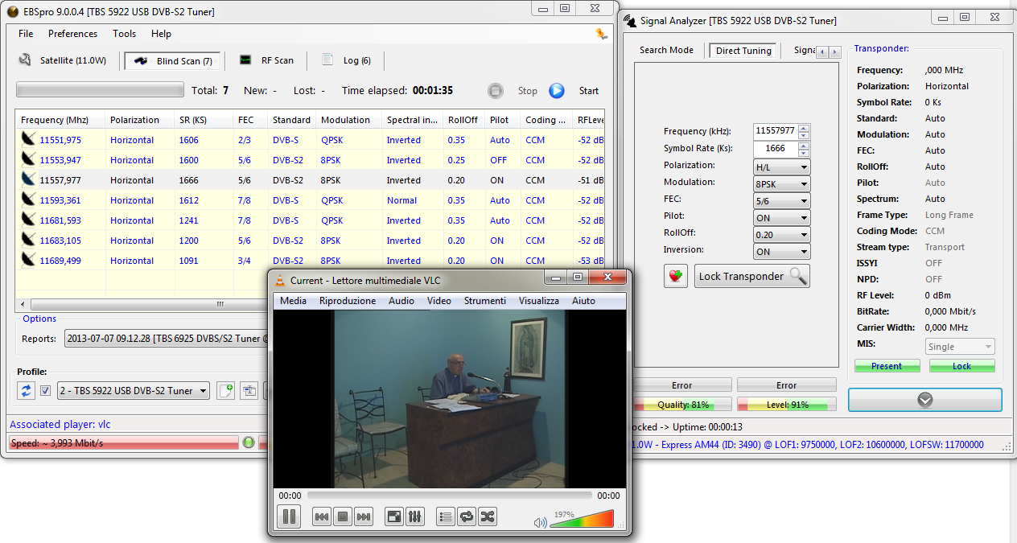Viewport: 1017px width, 543px height.
Task: Click the dish icon for 11683,105 row
Action: [28, 240]
